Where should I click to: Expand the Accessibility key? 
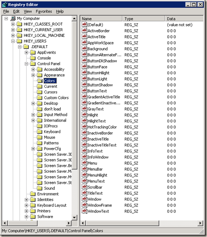tap(33, 70)
